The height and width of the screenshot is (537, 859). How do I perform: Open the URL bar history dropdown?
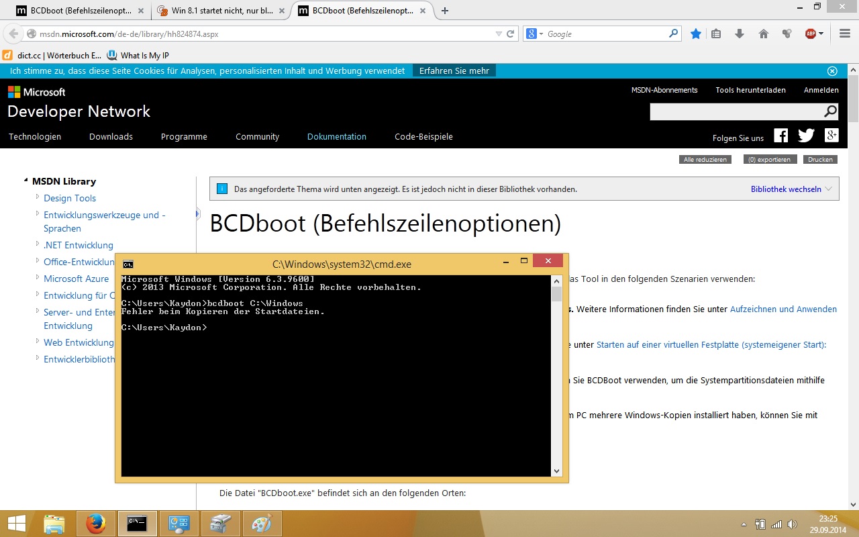pyautogui.click(x=498, y=34)
